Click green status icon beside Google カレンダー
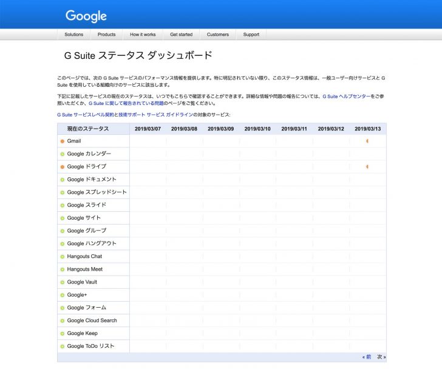Image resolution: width=442 pixels, height=369 pixels. (63, 154)
